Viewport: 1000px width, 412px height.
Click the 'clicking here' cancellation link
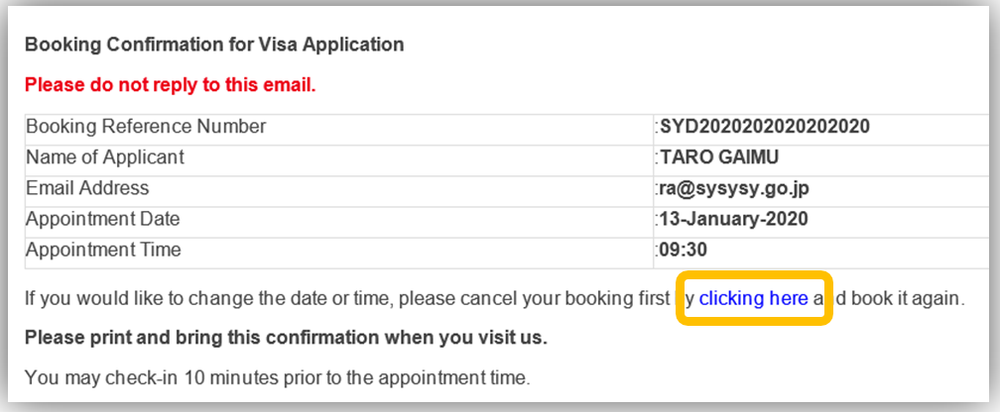753,297
